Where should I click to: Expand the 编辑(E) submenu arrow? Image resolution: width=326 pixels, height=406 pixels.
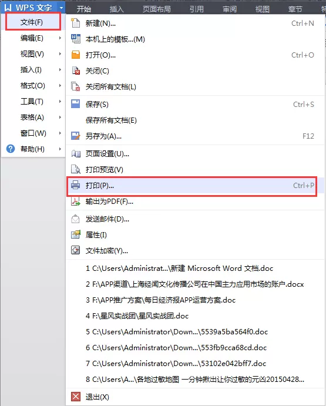click(60, 38)
